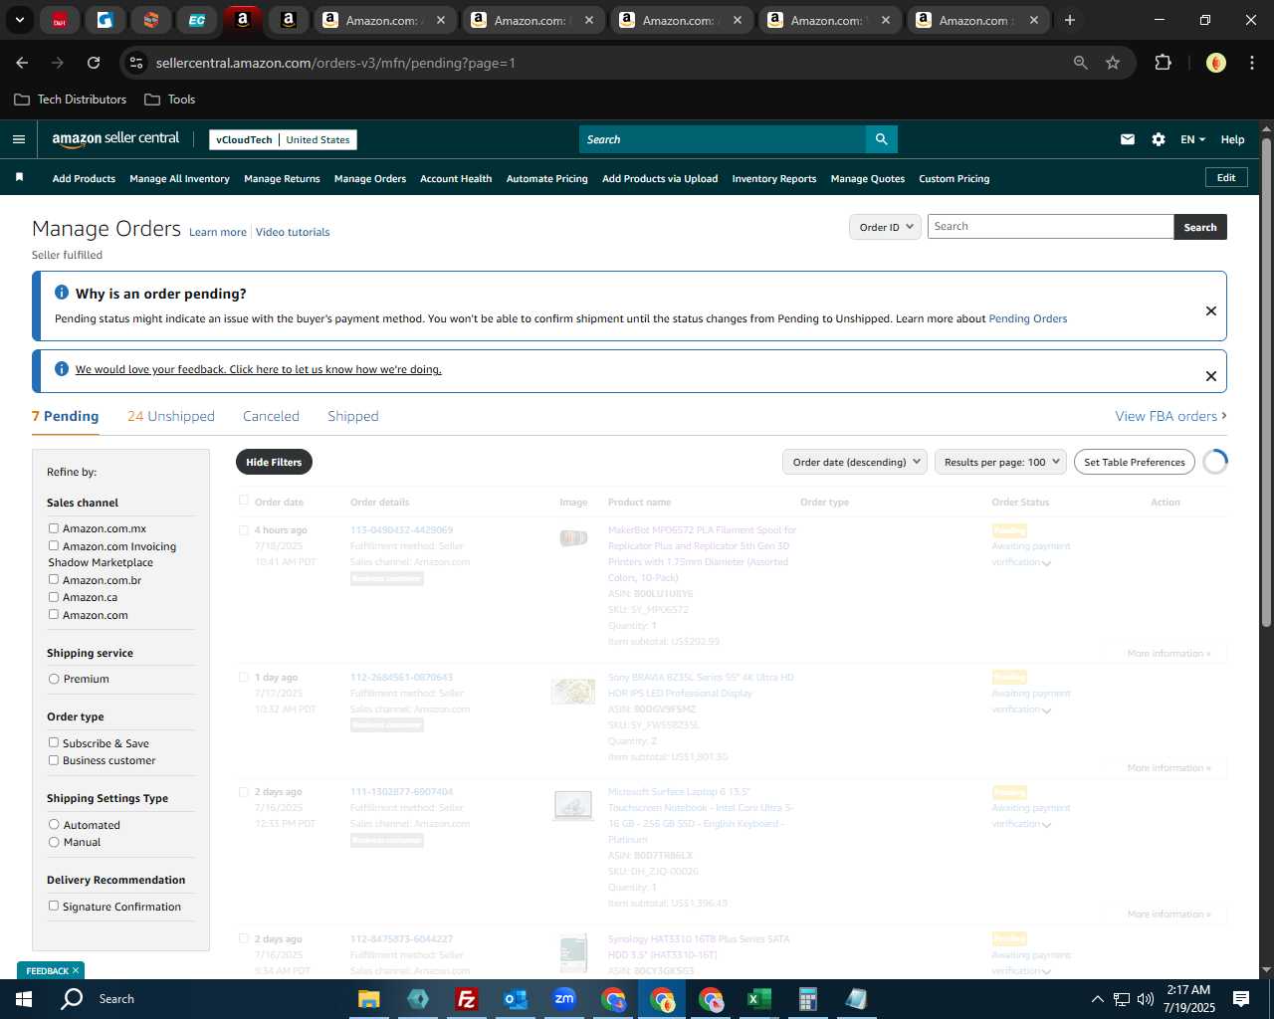
Task: Open Zoom from the taskbar
Action: point(564,999)
